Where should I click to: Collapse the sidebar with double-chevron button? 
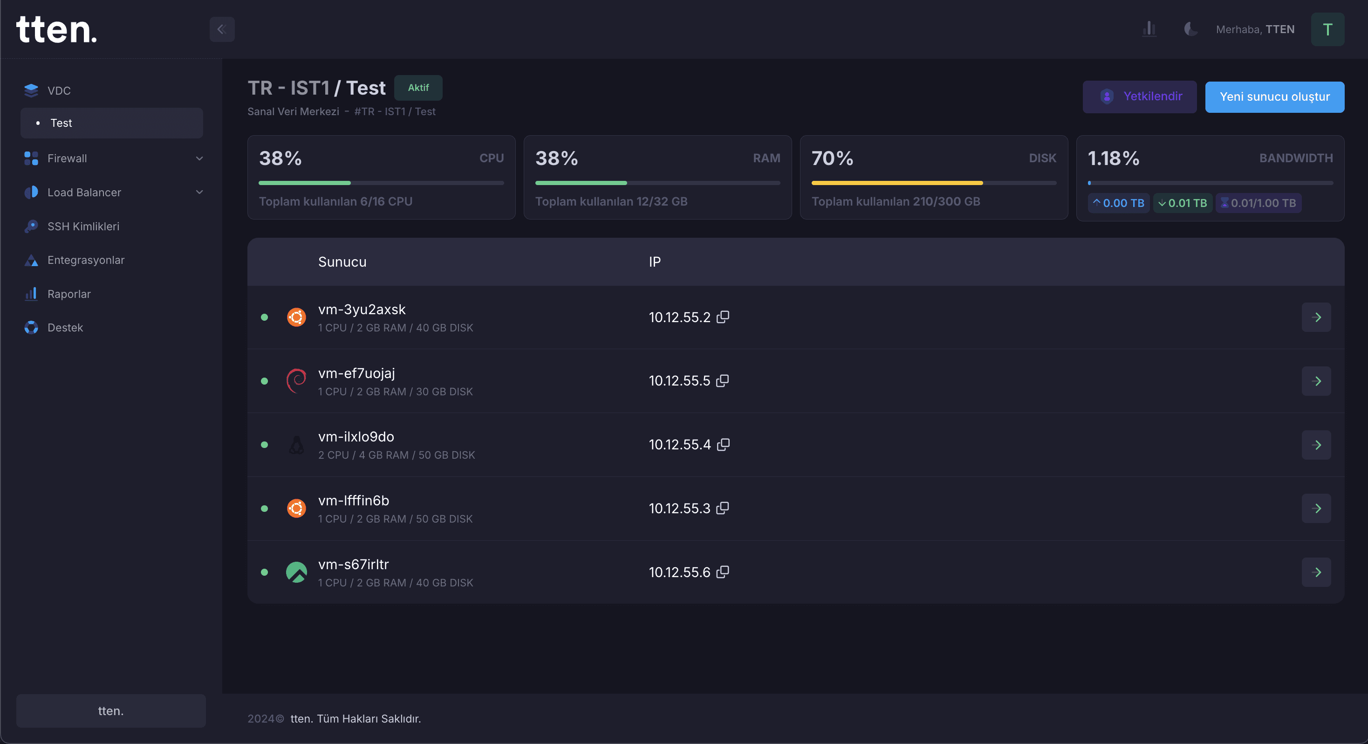point(222,29)
